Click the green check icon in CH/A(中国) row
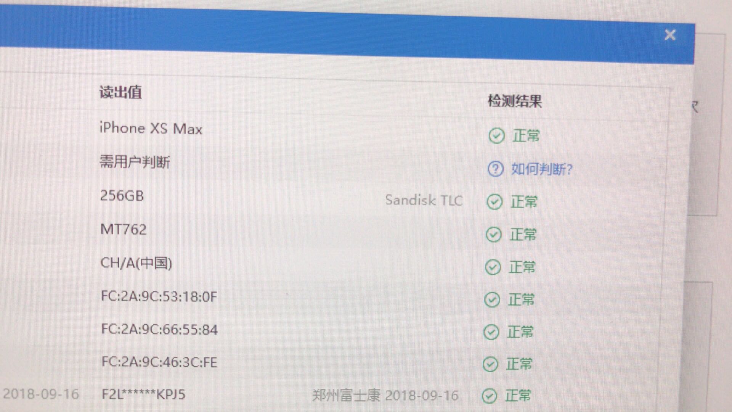732x412 pixels. tap(493, 267)
